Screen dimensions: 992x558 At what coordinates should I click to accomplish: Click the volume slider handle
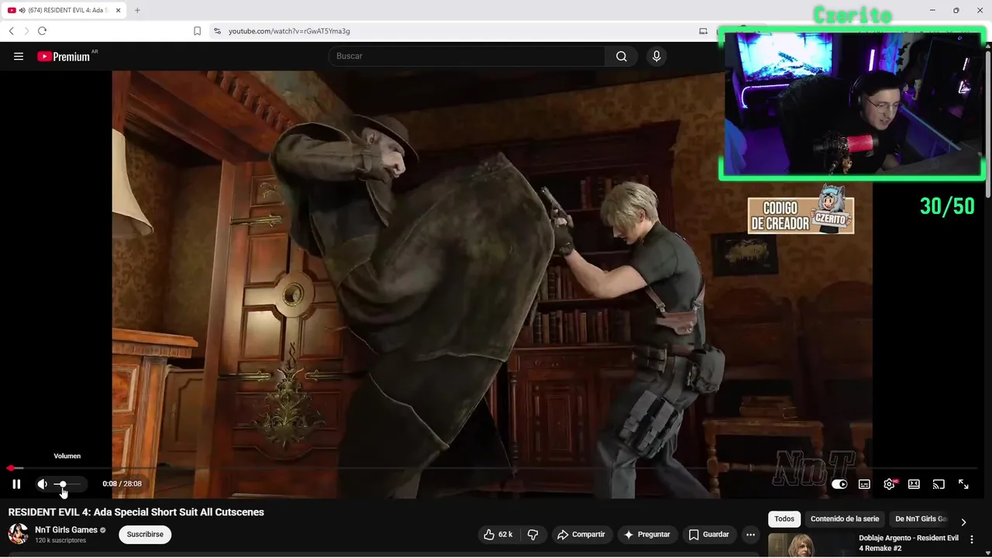[x=62, y=484]
